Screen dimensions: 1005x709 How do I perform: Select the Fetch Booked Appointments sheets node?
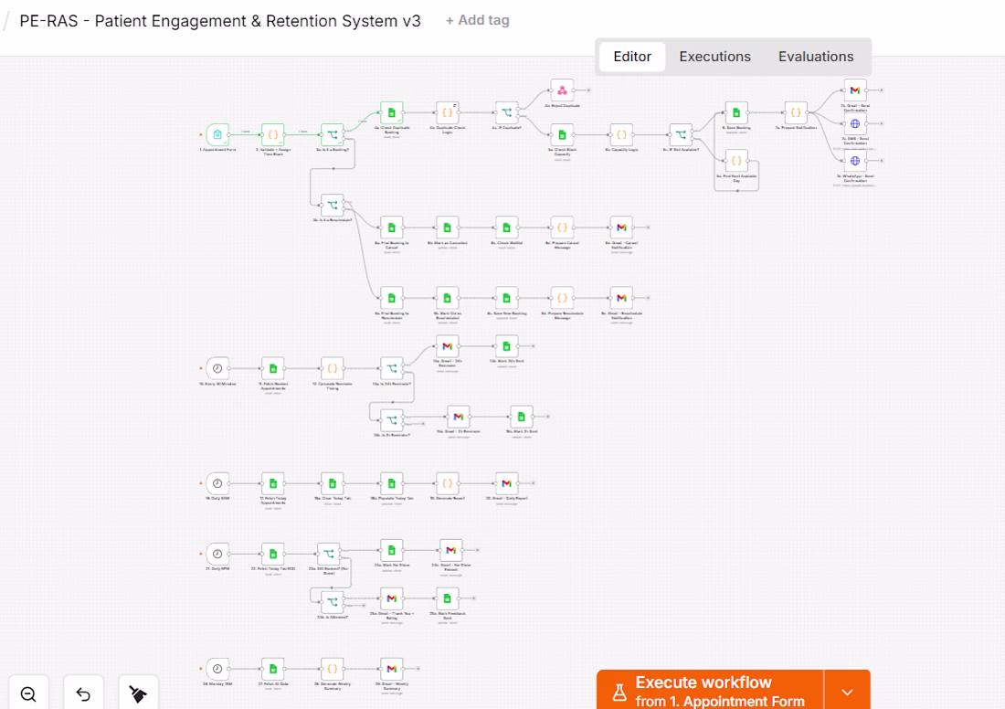coord(273,368)
